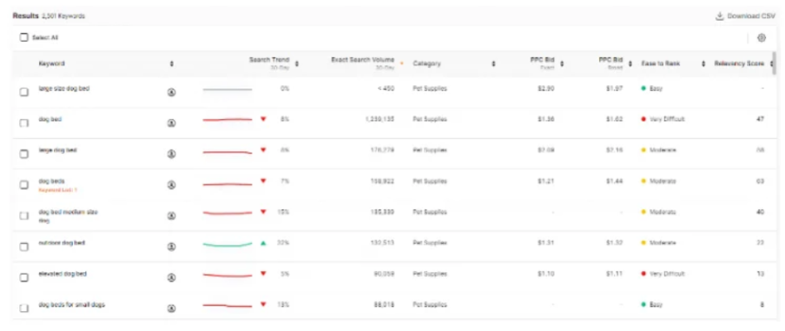Click keyword text large size dog bed

64,89
